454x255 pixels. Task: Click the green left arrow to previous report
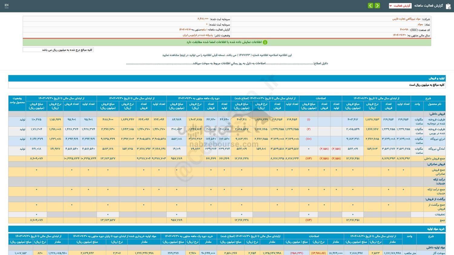pyautogui.click(x=370, y=5)
